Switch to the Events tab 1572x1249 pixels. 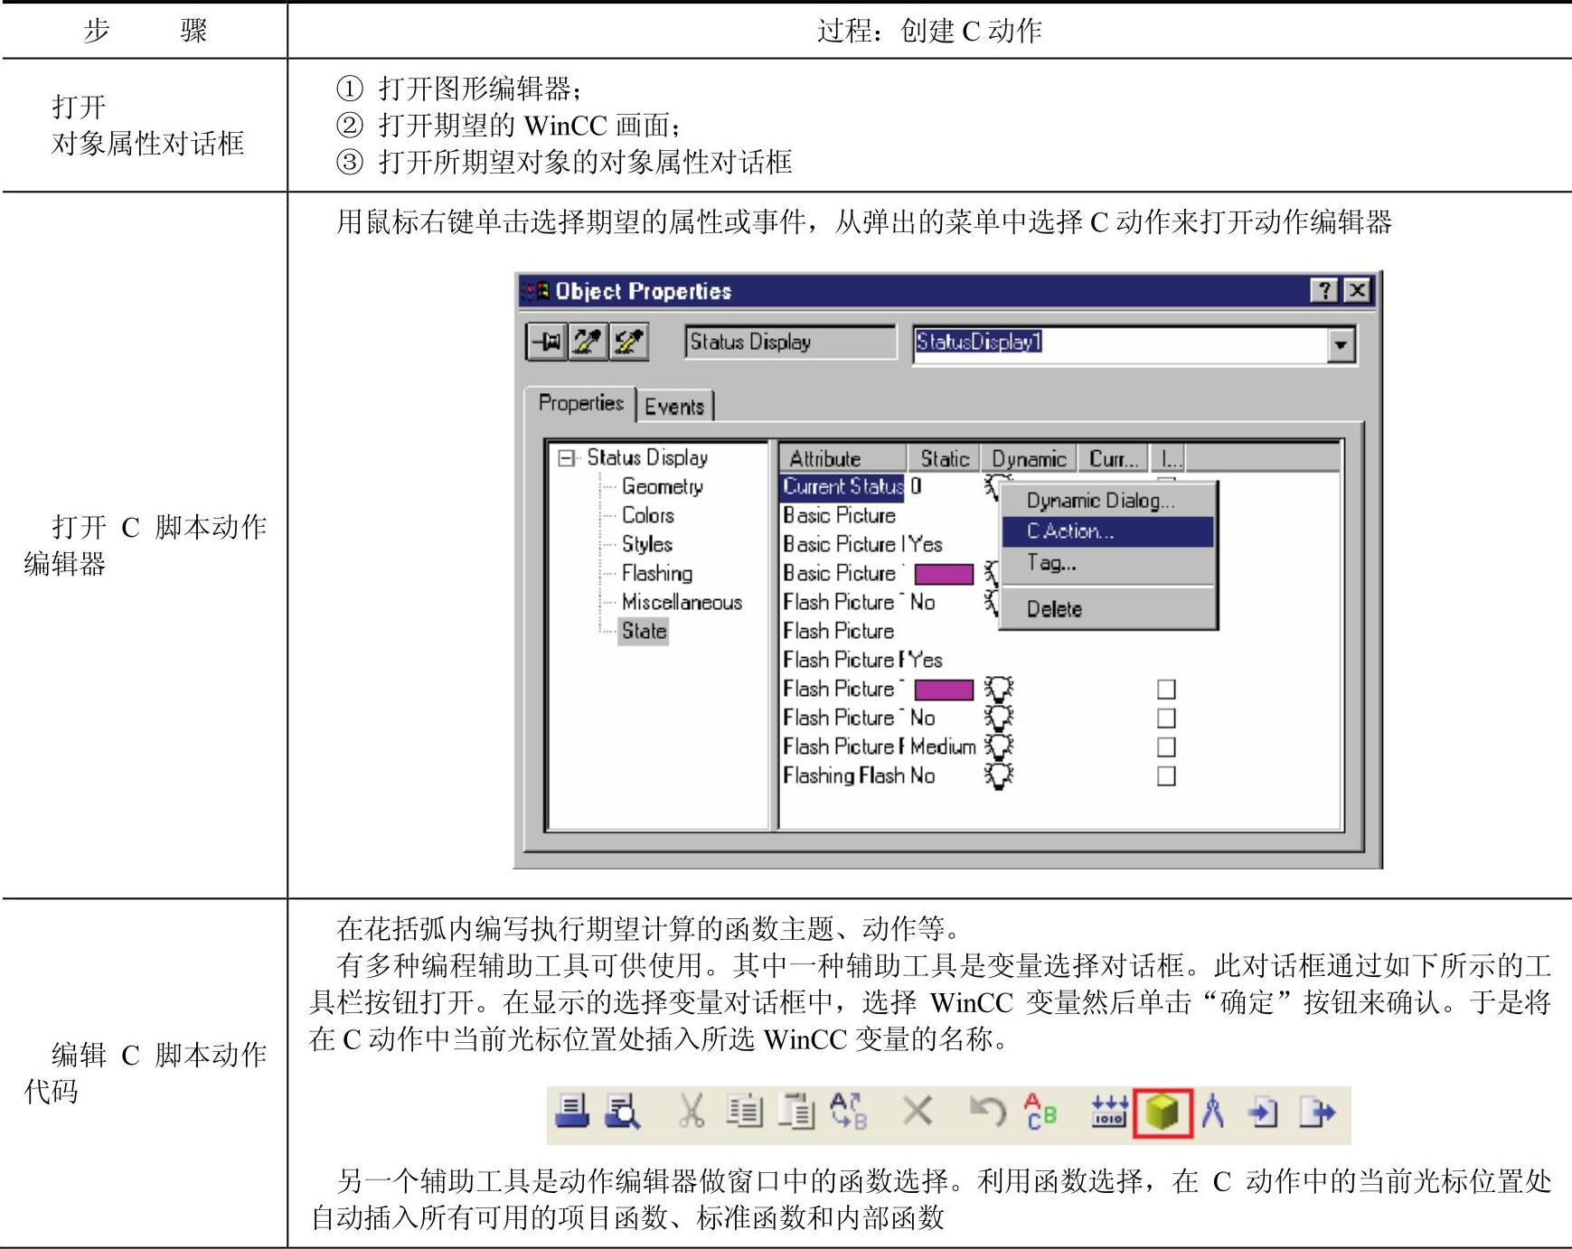click(x=674, y=407)
